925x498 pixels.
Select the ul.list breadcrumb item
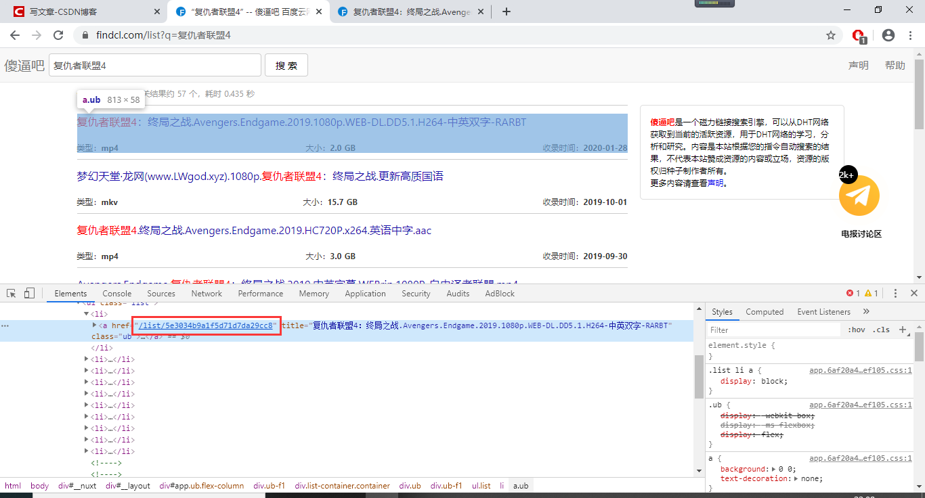[x=481, y=486]
